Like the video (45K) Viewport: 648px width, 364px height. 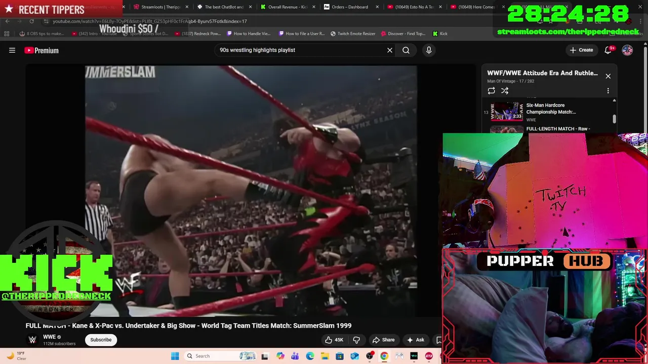tap(335, 340)
